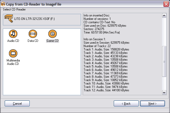Select the Audio CD music note icon
Image resolution: width=170 pixels, height=113 pixels.
click(x=13, y=34)
